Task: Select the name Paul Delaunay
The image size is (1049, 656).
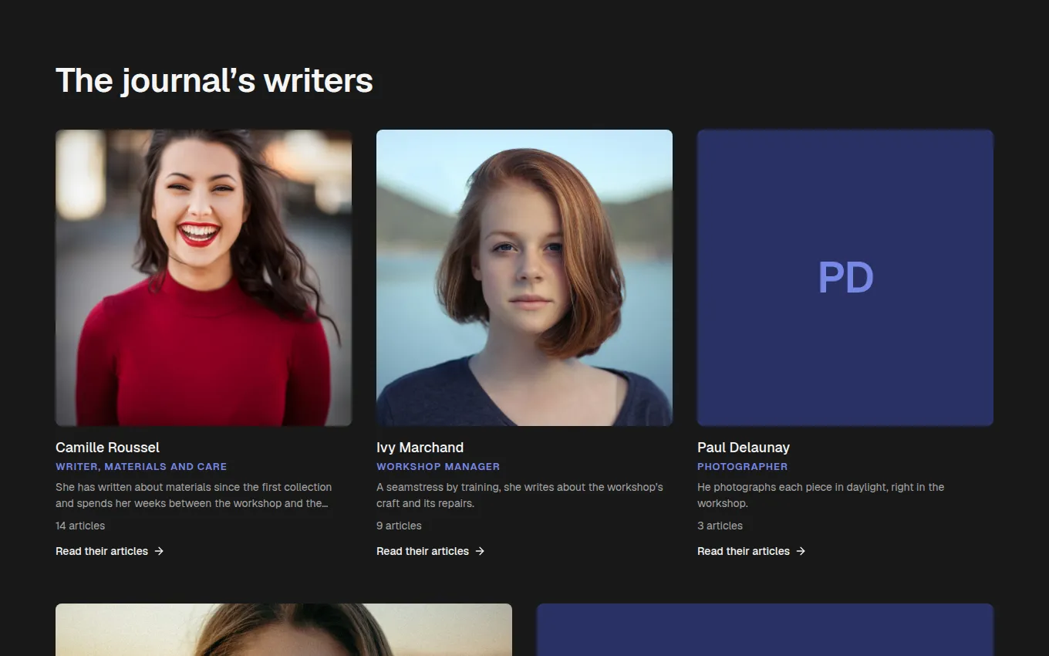Action: [744, 448]
